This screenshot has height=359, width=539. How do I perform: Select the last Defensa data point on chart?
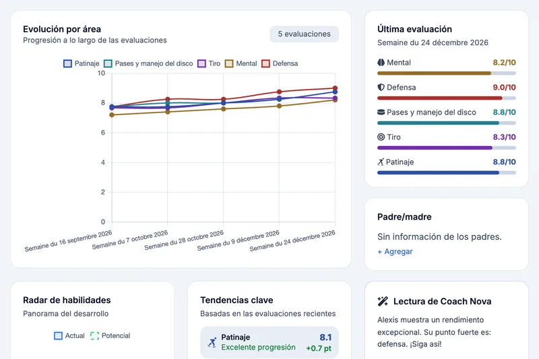335,88
